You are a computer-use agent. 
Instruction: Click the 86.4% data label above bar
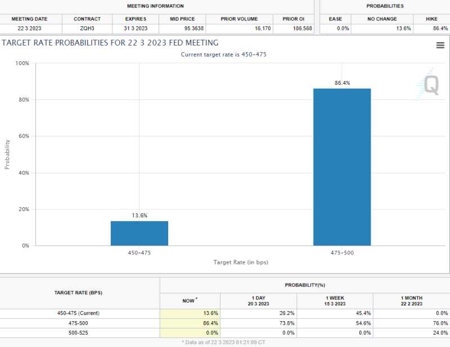(342, 83)
